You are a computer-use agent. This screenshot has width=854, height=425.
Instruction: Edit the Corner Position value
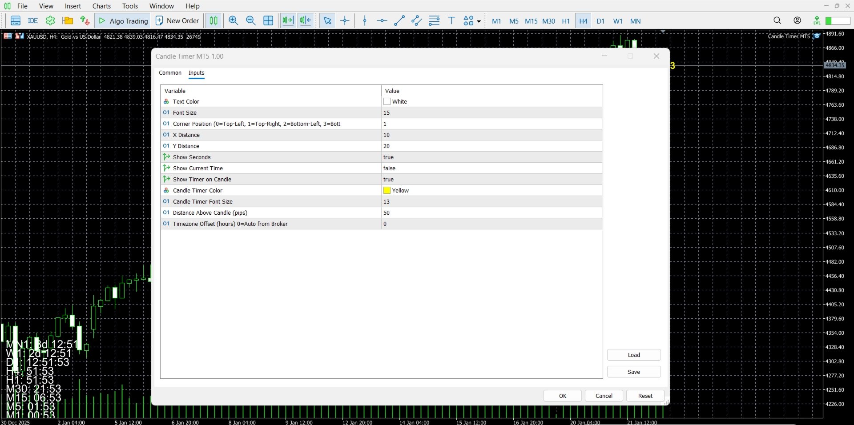point(492,124)
